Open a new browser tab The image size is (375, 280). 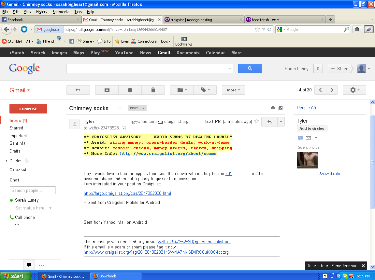pos(330,20)
